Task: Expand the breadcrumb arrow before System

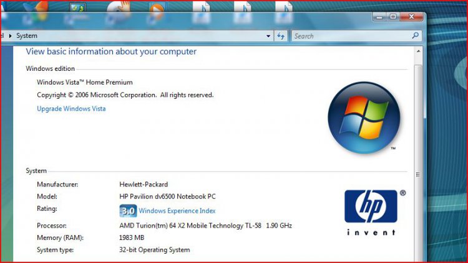Action: [x=11, y=35]
